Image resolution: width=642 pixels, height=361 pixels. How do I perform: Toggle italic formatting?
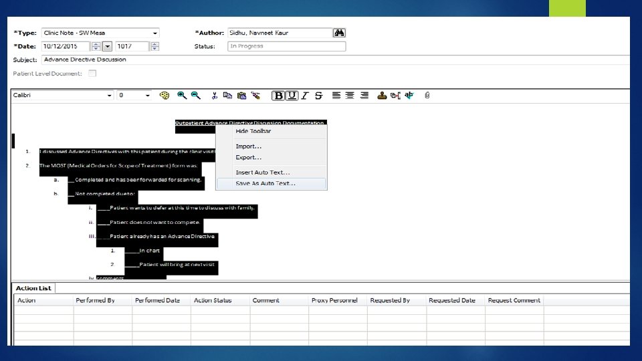[305, 96]
